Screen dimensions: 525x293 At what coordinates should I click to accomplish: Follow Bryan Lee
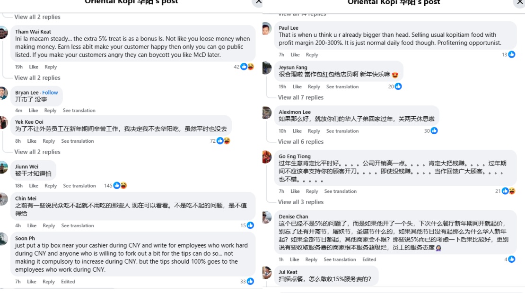tap(50, 92)
